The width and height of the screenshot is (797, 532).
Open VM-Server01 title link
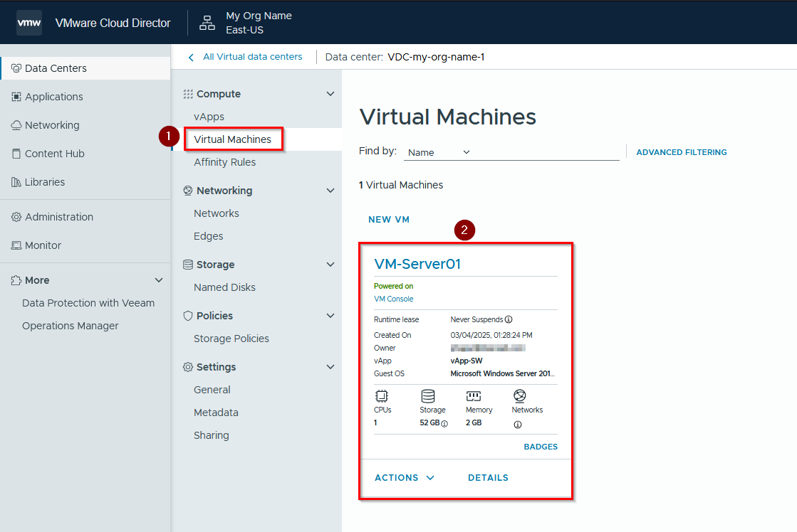(x=417, y=264)
